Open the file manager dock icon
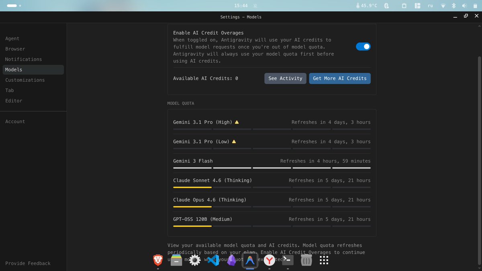 pyautogui.click(x=176, y=260)
